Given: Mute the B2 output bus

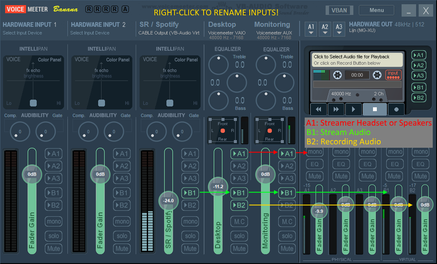Looking at the screenshot, I should pos(420,176).
